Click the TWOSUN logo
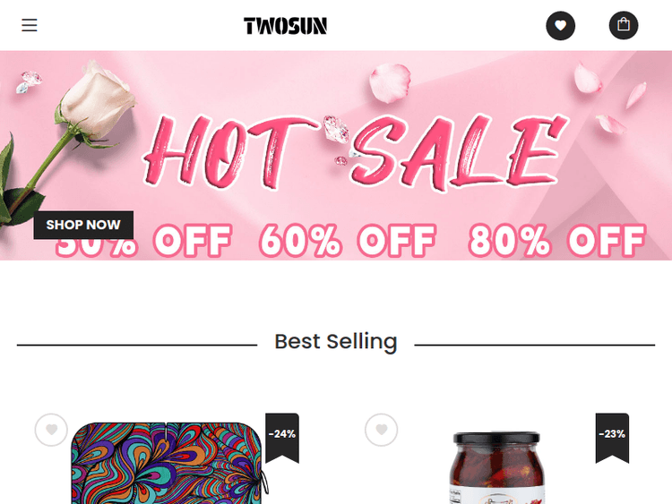Viewport: 672px width, 504px height. click(286, 26)
